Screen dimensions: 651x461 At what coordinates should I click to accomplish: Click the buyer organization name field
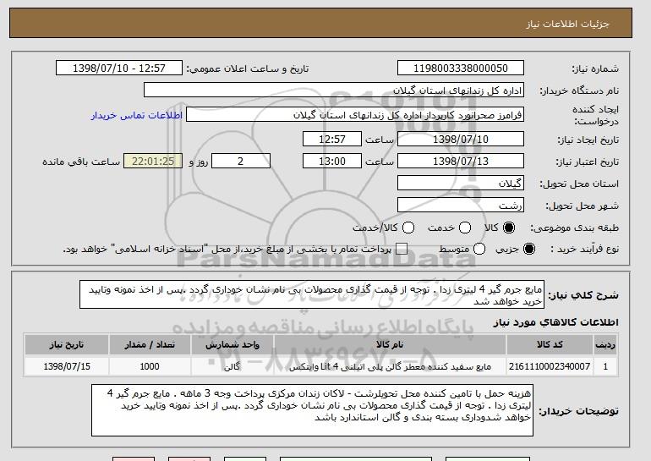[x=334, y=91]
